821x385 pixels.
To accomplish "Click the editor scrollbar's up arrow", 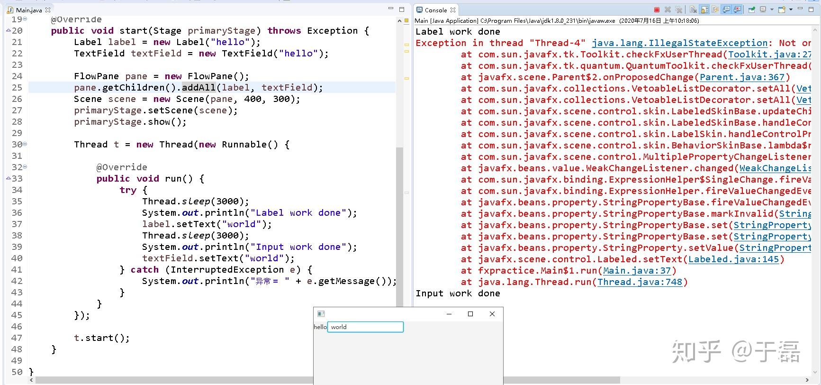I will click(x=399, y=21).
